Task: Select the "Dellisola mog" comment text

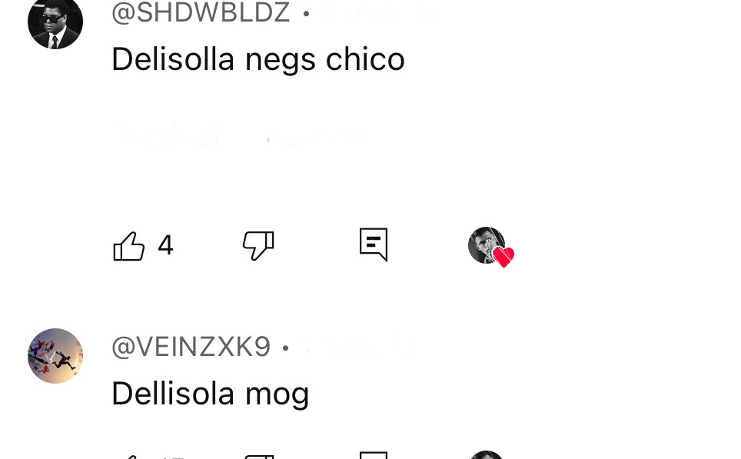Action: pyautogui.click(x=211, y=394)
